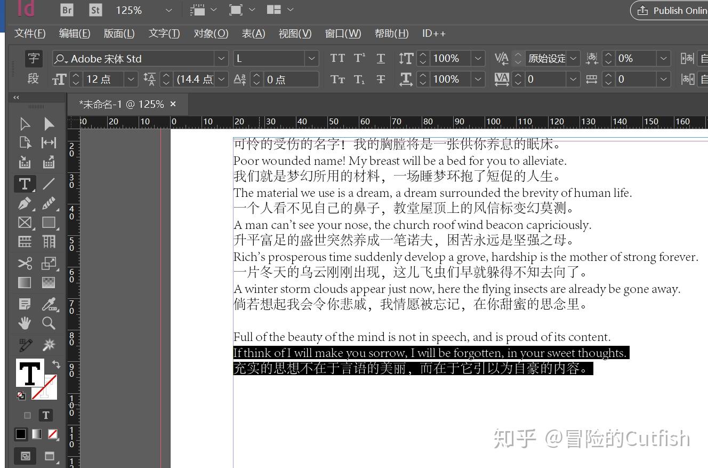Click the Publish Online button
The height and width of the screenshot is (468, 708).
[x=672, y=10]
